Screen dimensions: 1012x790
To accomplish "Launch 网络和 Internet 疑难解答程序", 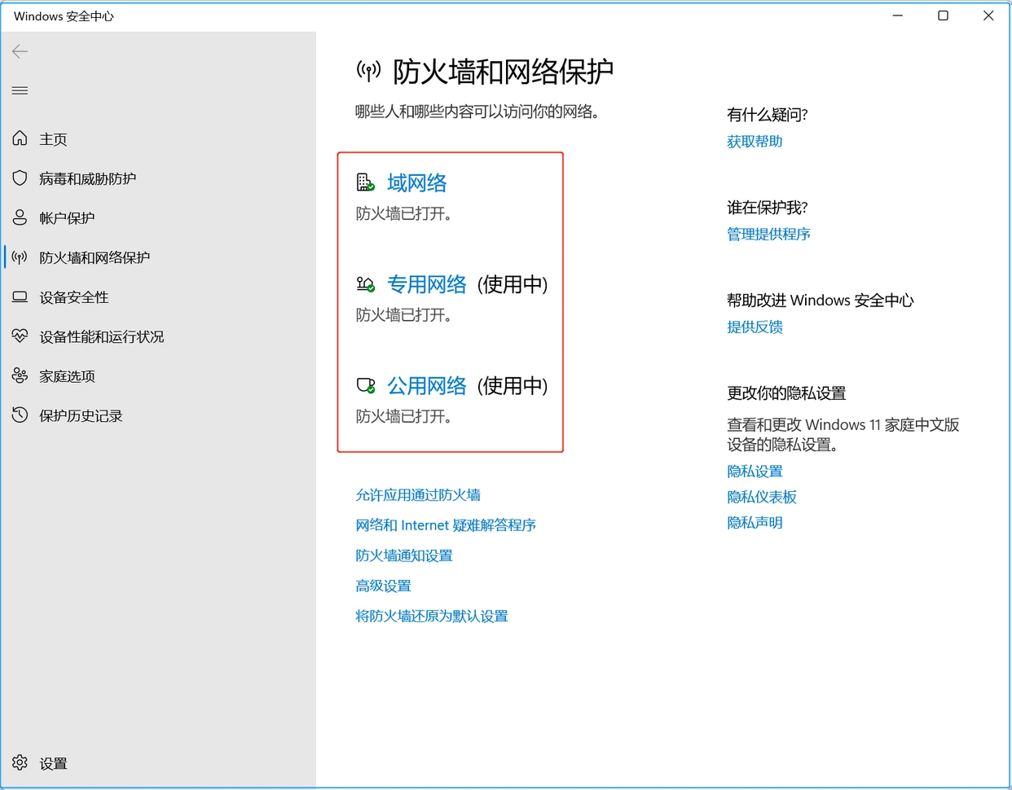I will tap(446, 524).
